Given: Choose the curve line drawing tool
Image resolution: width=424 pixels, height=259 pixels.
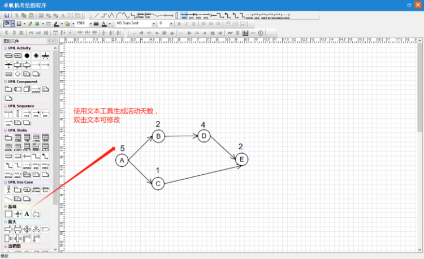Looking at the screenshot, I should [123, 15].
